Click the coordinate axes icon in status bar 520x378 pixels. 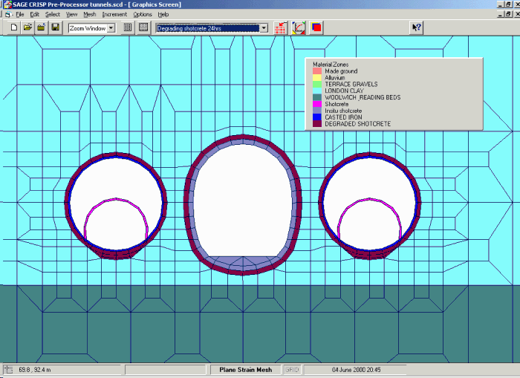[8, 370]
